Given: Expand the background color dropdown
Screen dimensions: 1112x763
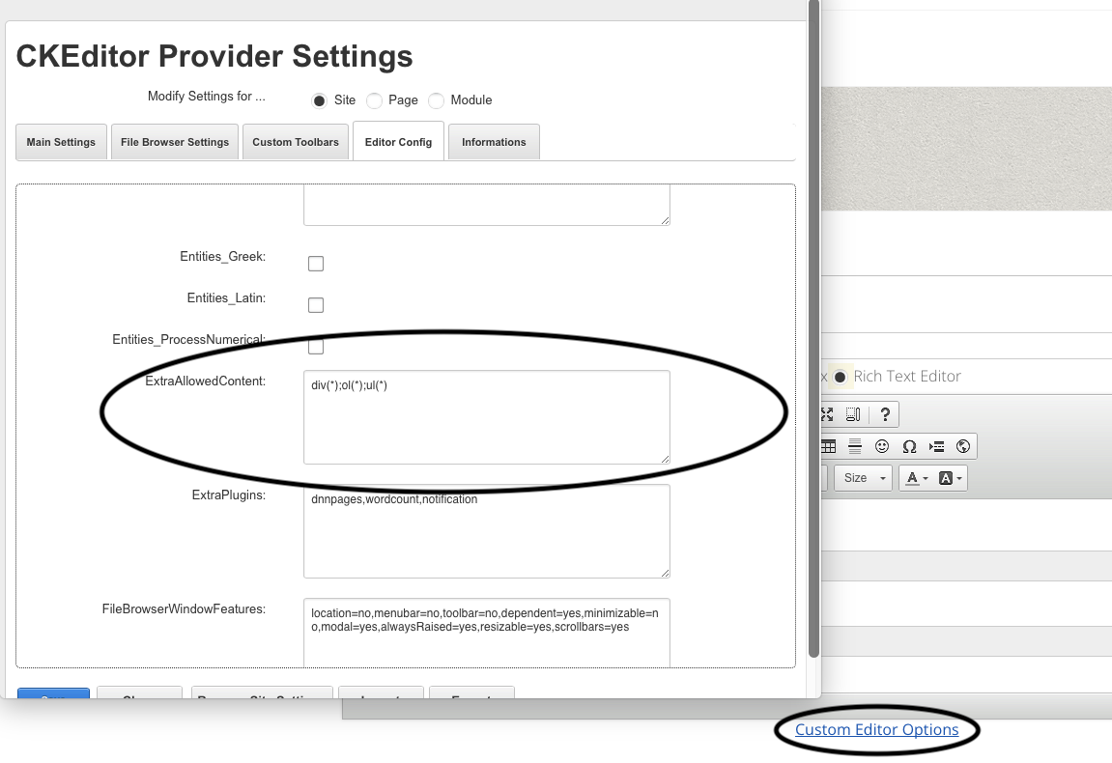Looking at the screenshot, I should point(951,478).
